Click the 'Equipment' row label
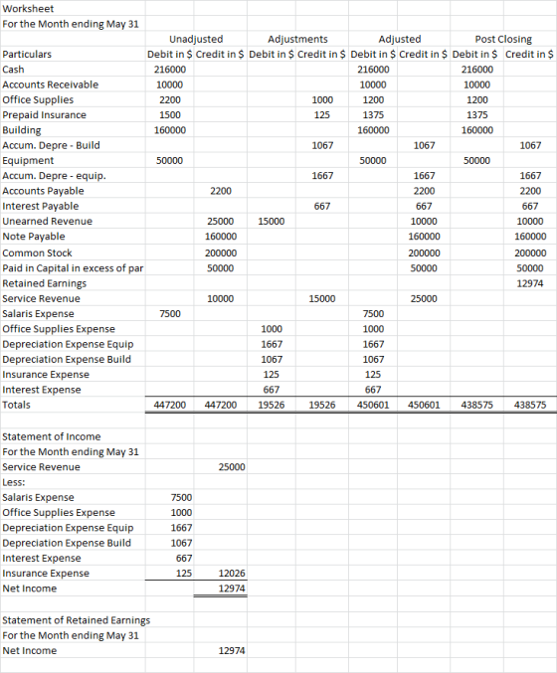The width and height of the screenshot is (557, 673). tap(28, 160)
